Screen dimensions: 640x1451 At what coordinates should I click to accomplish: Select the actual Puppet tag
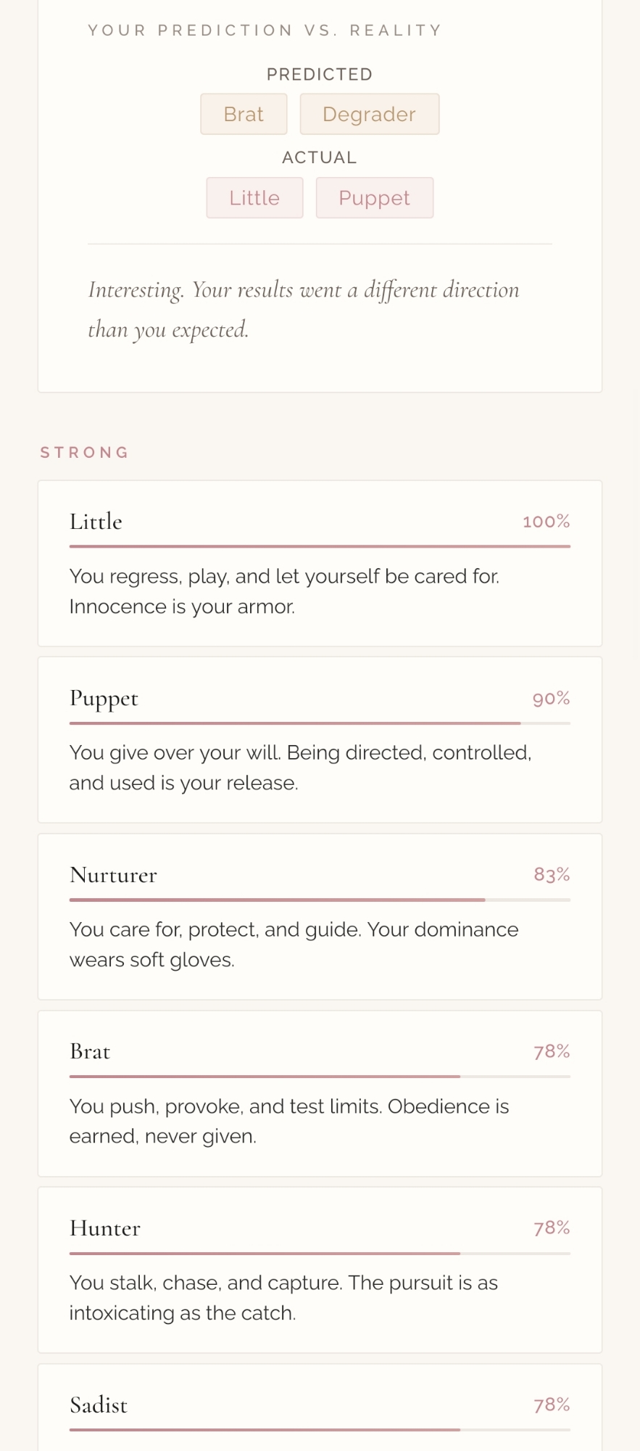[x=374, y=197]
